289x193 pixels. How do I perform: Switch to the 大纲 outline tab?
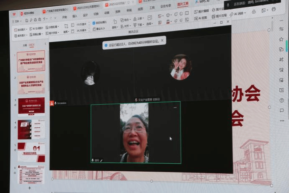[x=25, y=45]
